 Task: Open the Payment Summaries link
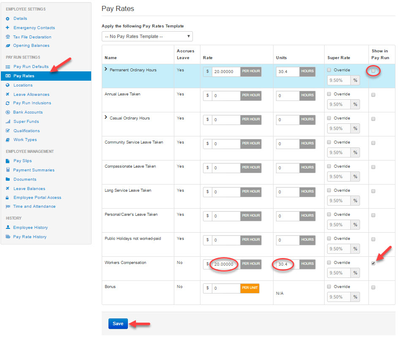34,170
